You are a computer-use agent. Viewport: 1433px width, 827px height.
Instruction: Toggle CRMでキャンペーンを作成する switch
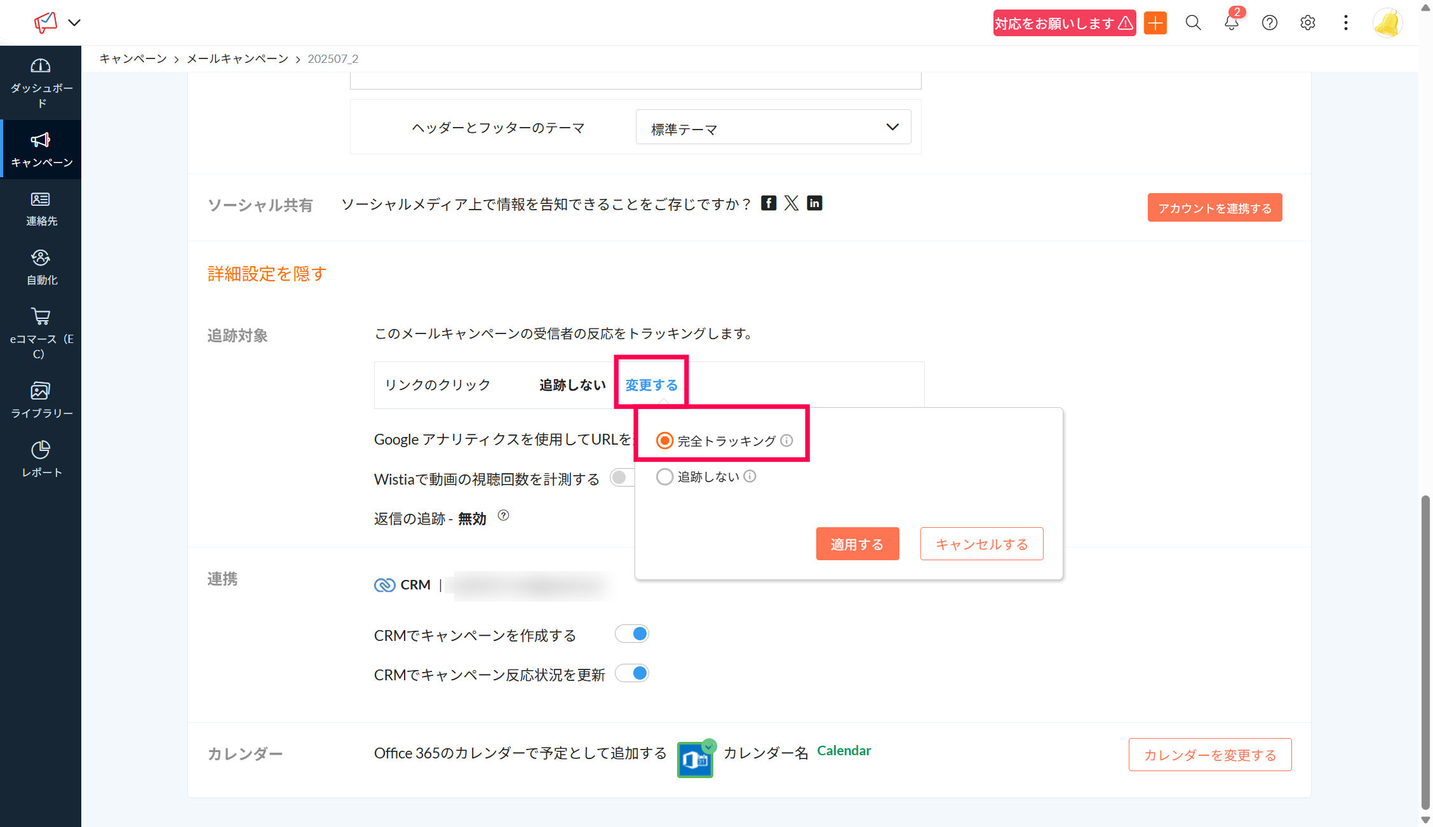tap(632, 634)
